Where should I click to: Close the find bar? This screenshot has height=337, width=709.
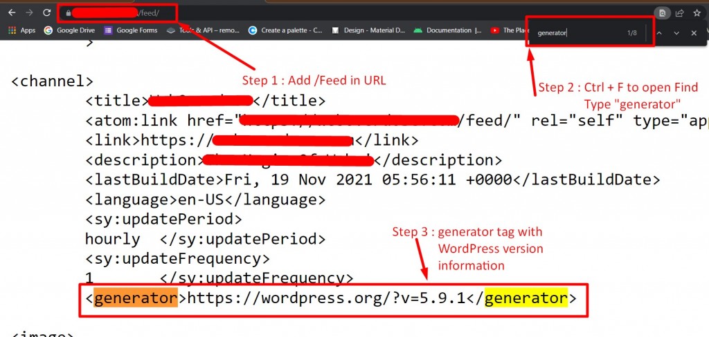(x=694, y=33)
